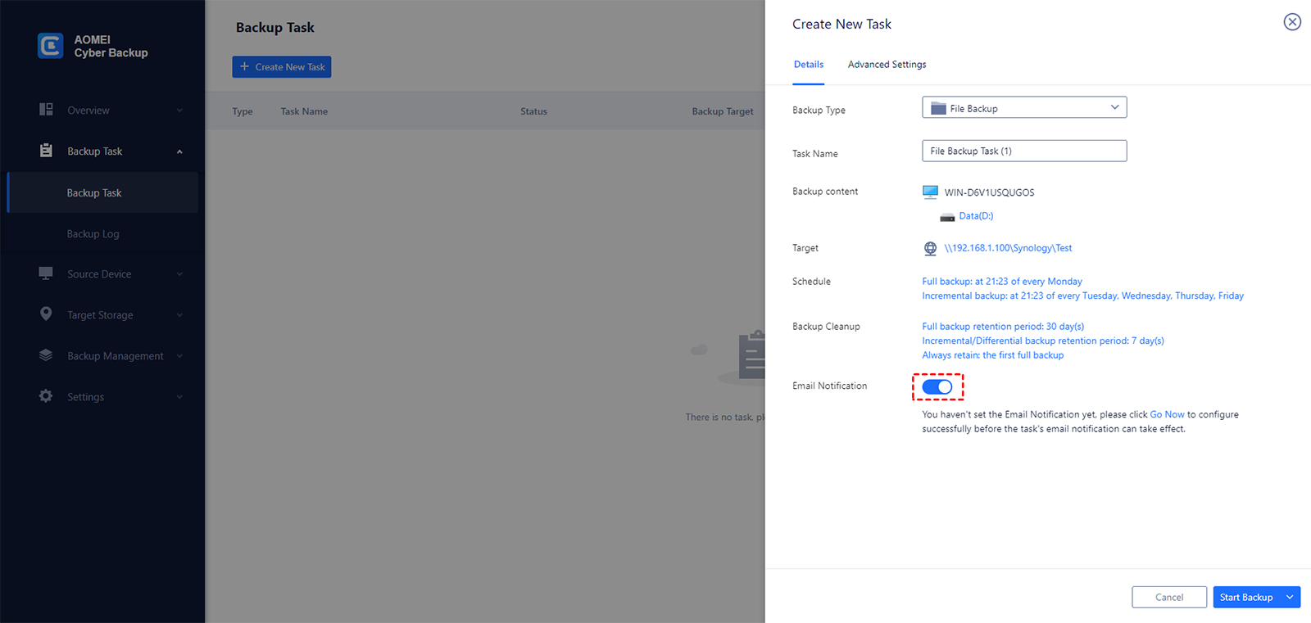Click the AOMEI Cyber Backup logo icon

click(x=50, y=46)
